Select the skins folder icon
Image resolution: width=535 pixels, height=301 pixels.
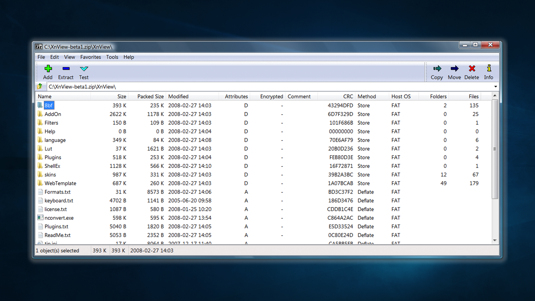pos(40,175)
